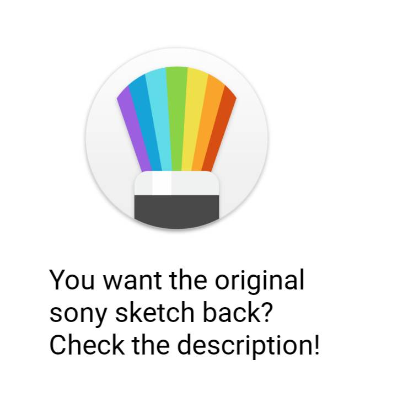Click the word 'sketch' in caption

coord(155,312)
